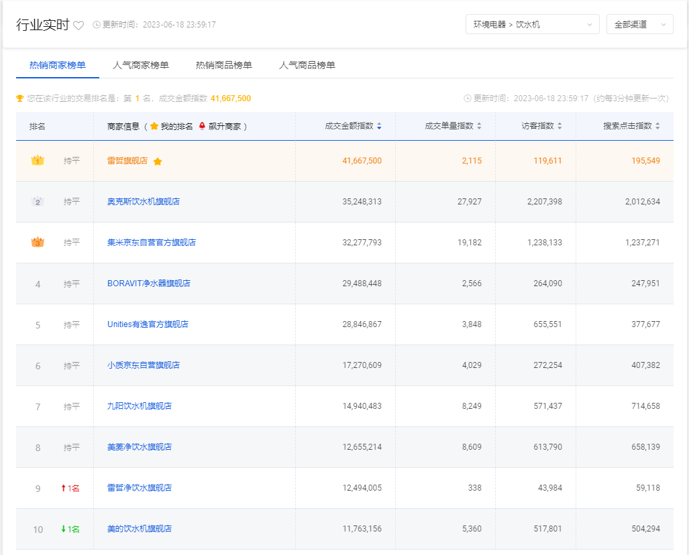Sort by 访客指数 using its sort arrows
The image size is (689, 555).
[560, 127]
